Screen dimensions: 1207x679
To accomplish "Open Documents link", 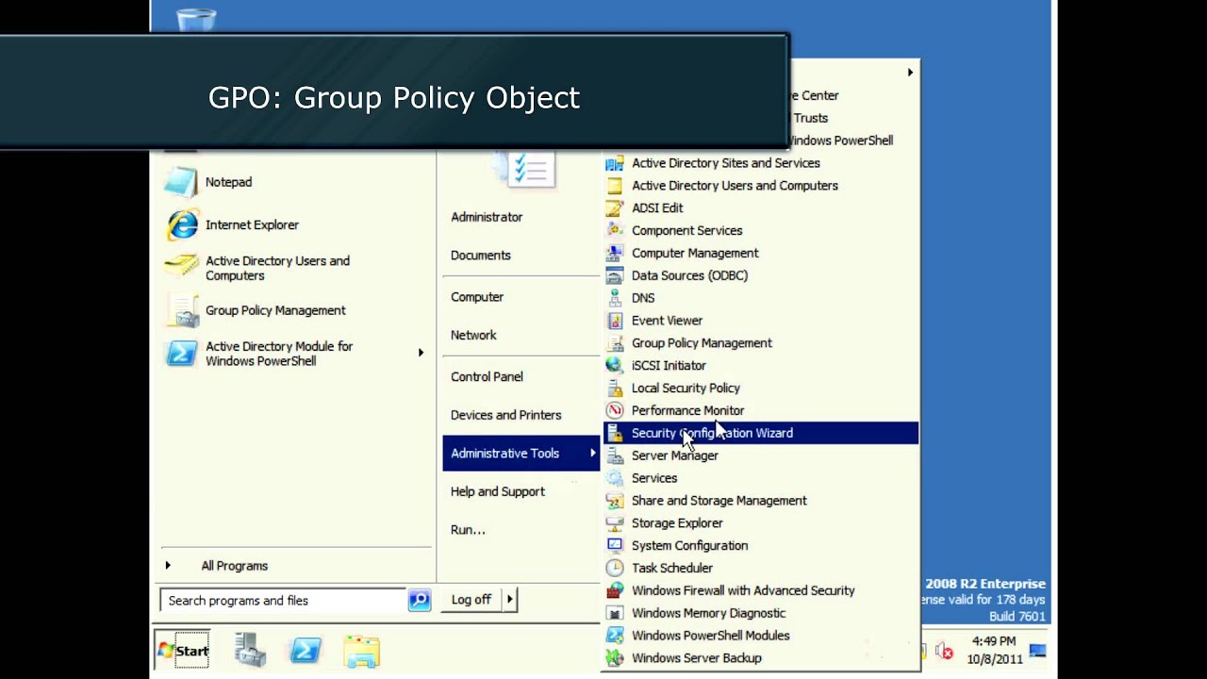I will (481, 256).
